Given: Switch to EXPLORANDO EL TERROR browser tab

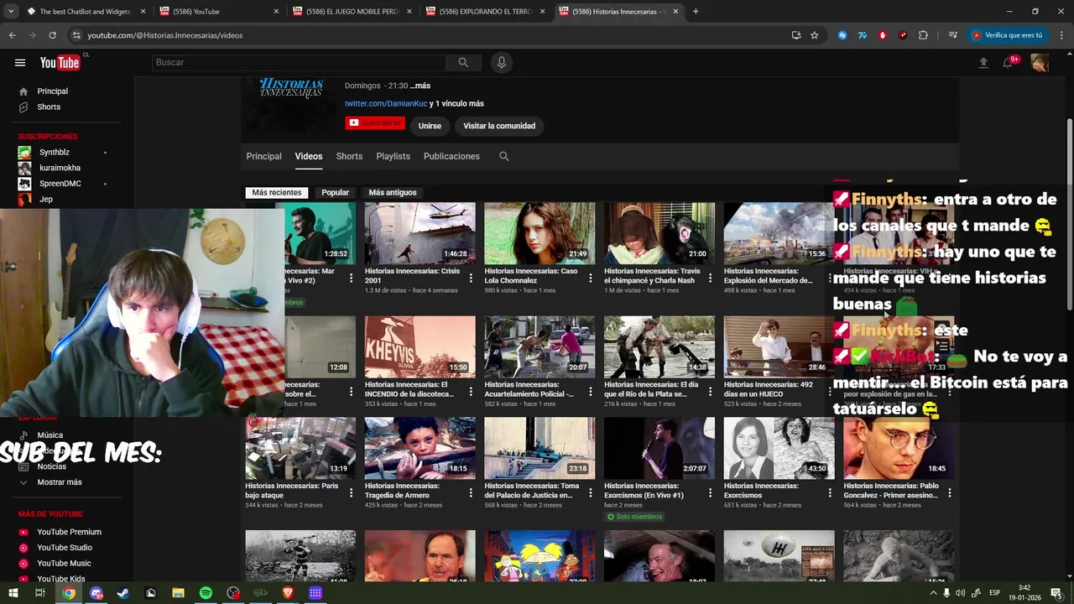Looking at the screenshot, I should tap(485, 12).
